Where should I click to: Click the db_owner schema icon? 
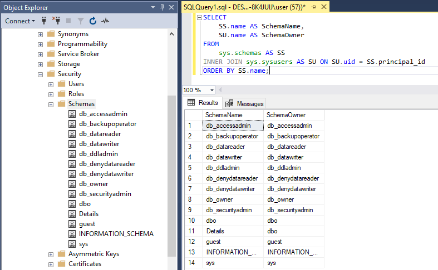click(x=72, y=184)
